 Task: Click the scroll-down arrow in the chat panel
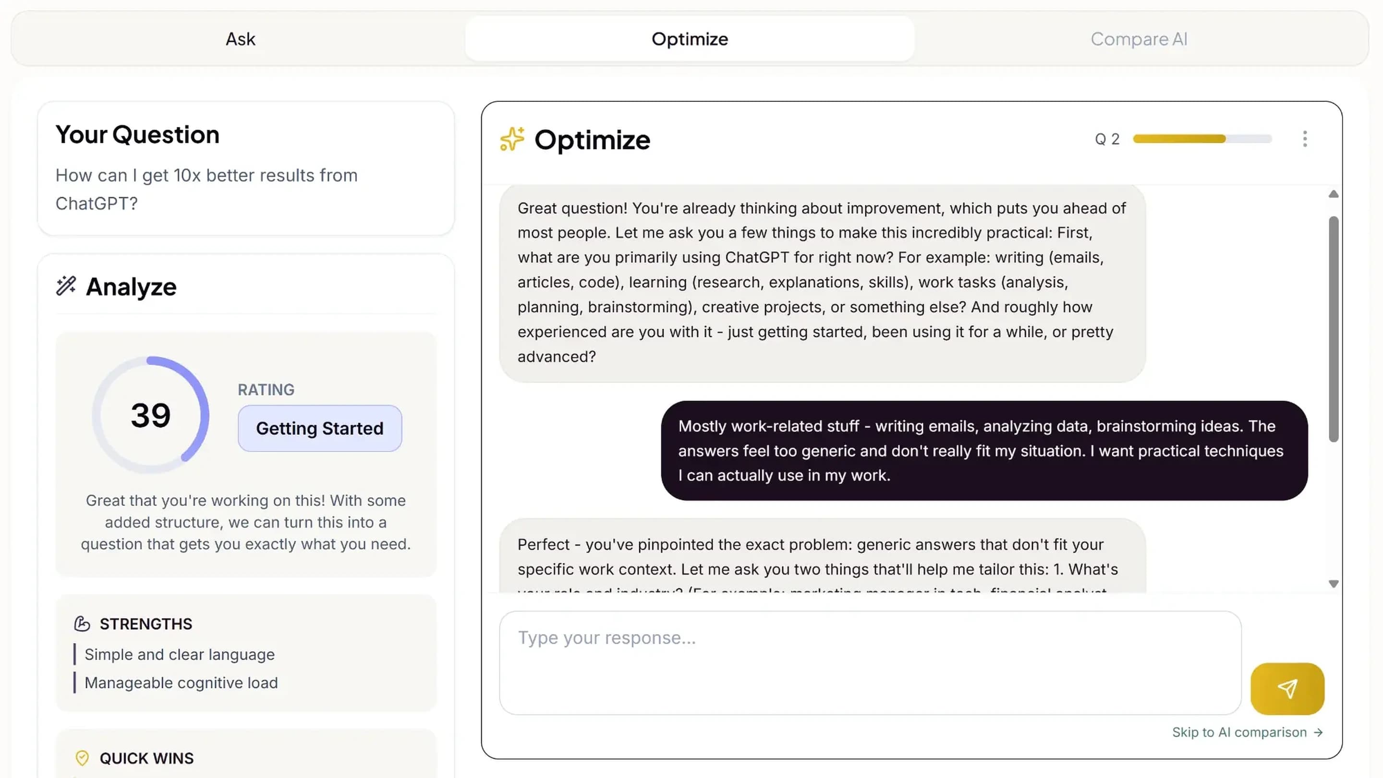(1334, 583)
